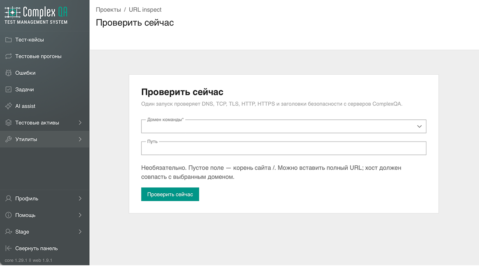Click the URL inspect breadcrumb
479x266 pixels.
point(145,10)
